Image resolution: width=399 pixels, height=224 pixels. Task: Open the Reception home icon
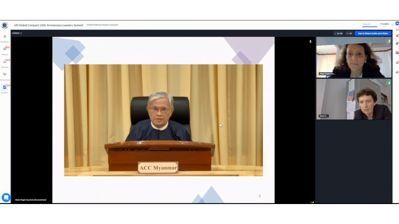coord(4,37)
